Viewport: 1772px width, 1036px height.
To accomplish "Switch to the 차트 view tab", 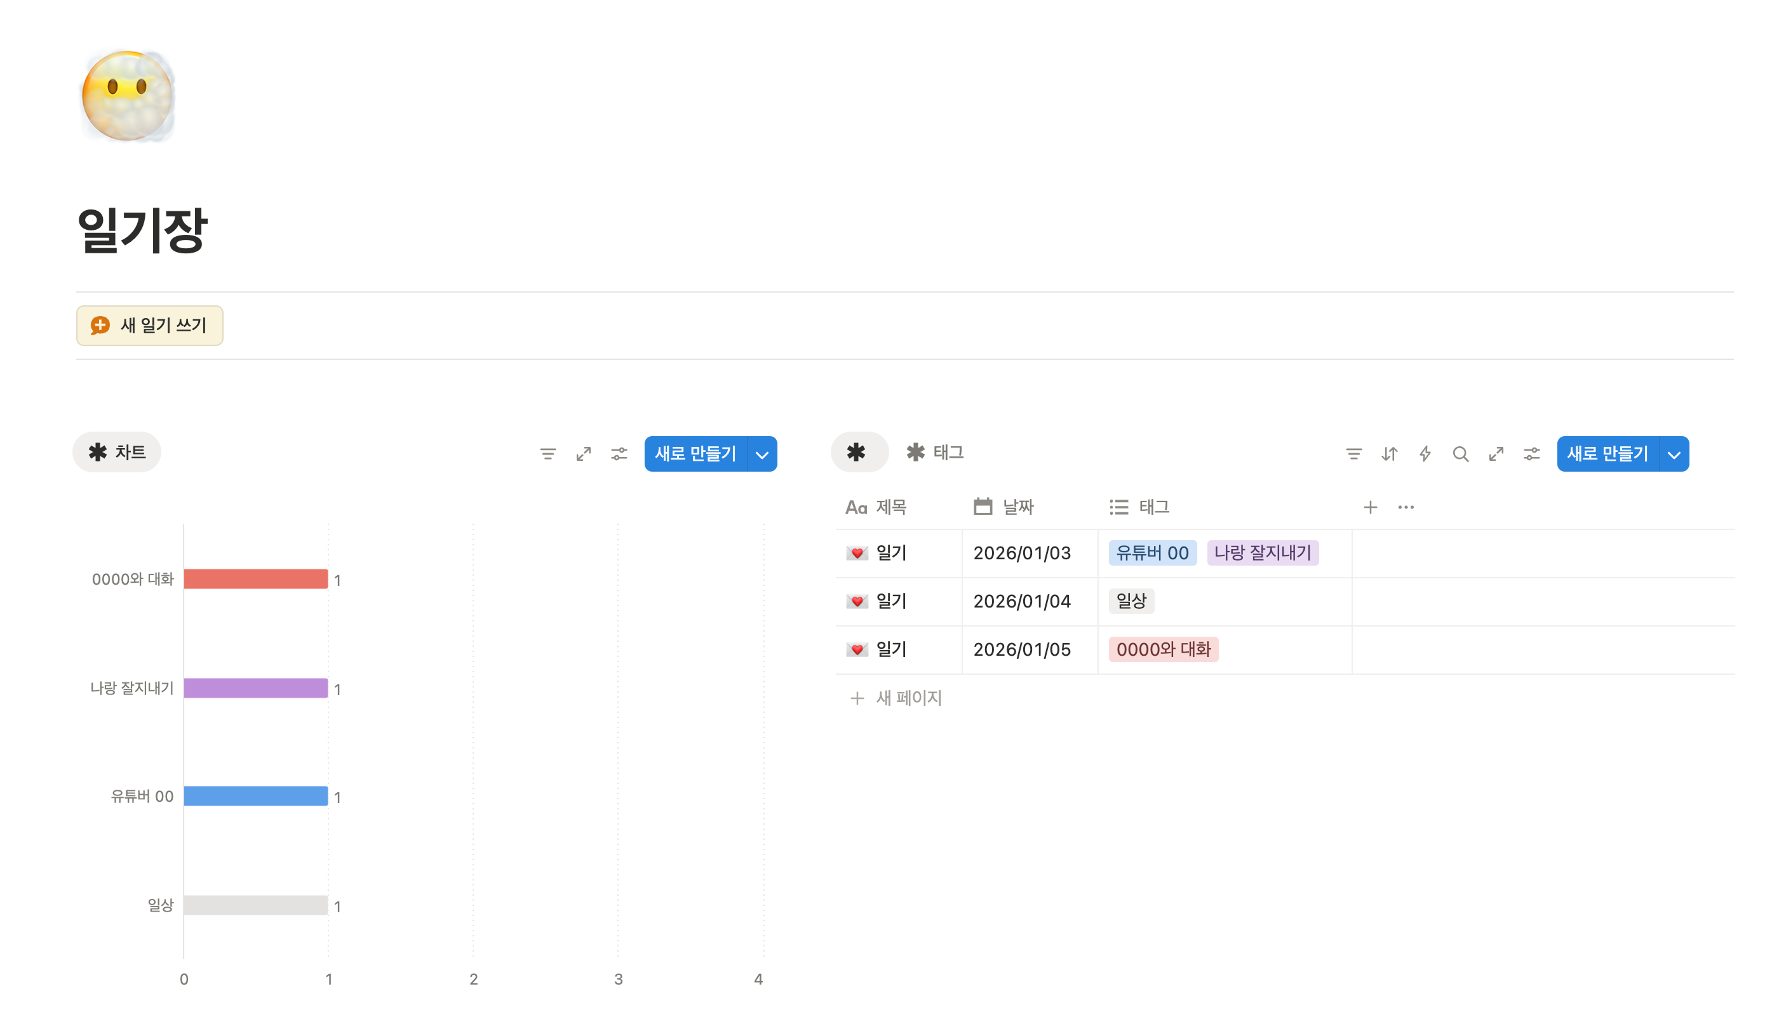I will click(117, 452).
